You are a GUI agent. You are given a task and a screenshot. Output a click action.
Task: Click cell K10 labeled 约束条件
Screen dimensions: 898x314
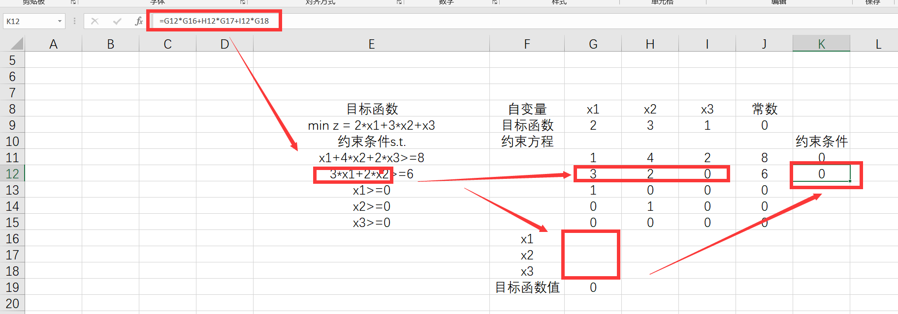pos(822,142)
